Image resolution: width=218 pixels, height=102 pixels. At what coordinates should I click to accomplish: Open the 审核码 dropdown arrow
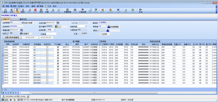click(x=108, y=22)
